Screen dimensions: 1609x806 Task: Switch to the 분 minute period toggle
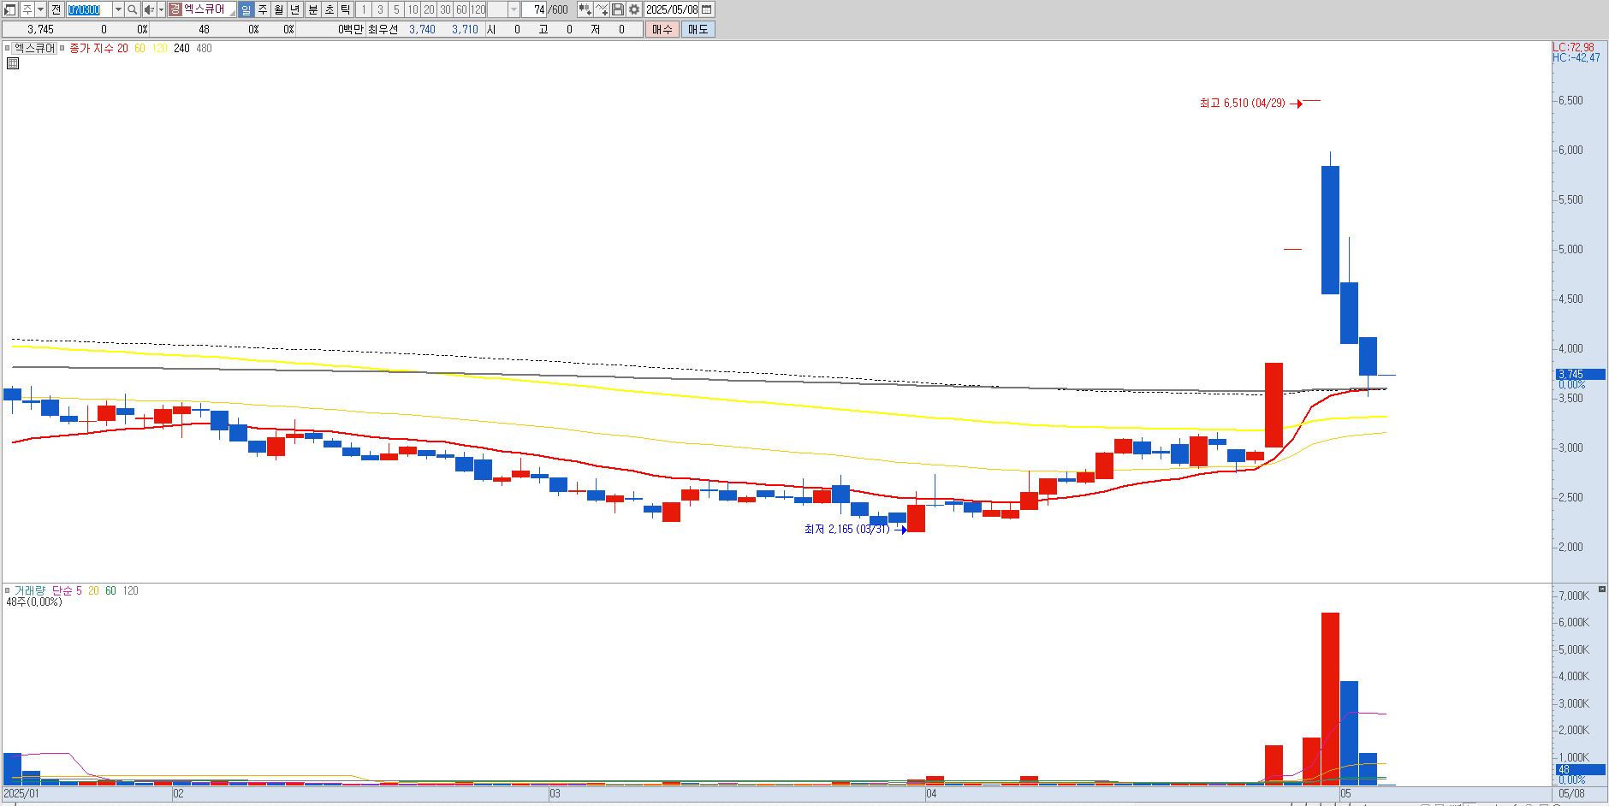pyautogui.click(x=313, y=9)
